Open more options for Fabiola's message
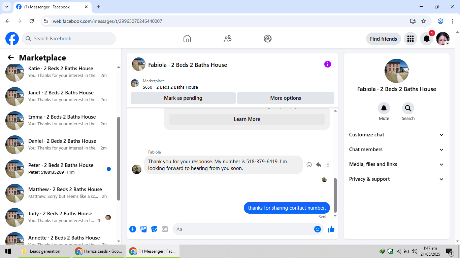The width and height of the screenshot is (460, 258). [328, 165]
